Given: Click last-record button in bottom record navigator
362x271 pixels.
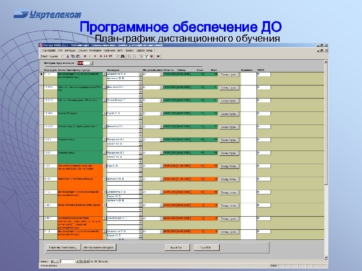Looking at the screenshot, I should (82, 261).
